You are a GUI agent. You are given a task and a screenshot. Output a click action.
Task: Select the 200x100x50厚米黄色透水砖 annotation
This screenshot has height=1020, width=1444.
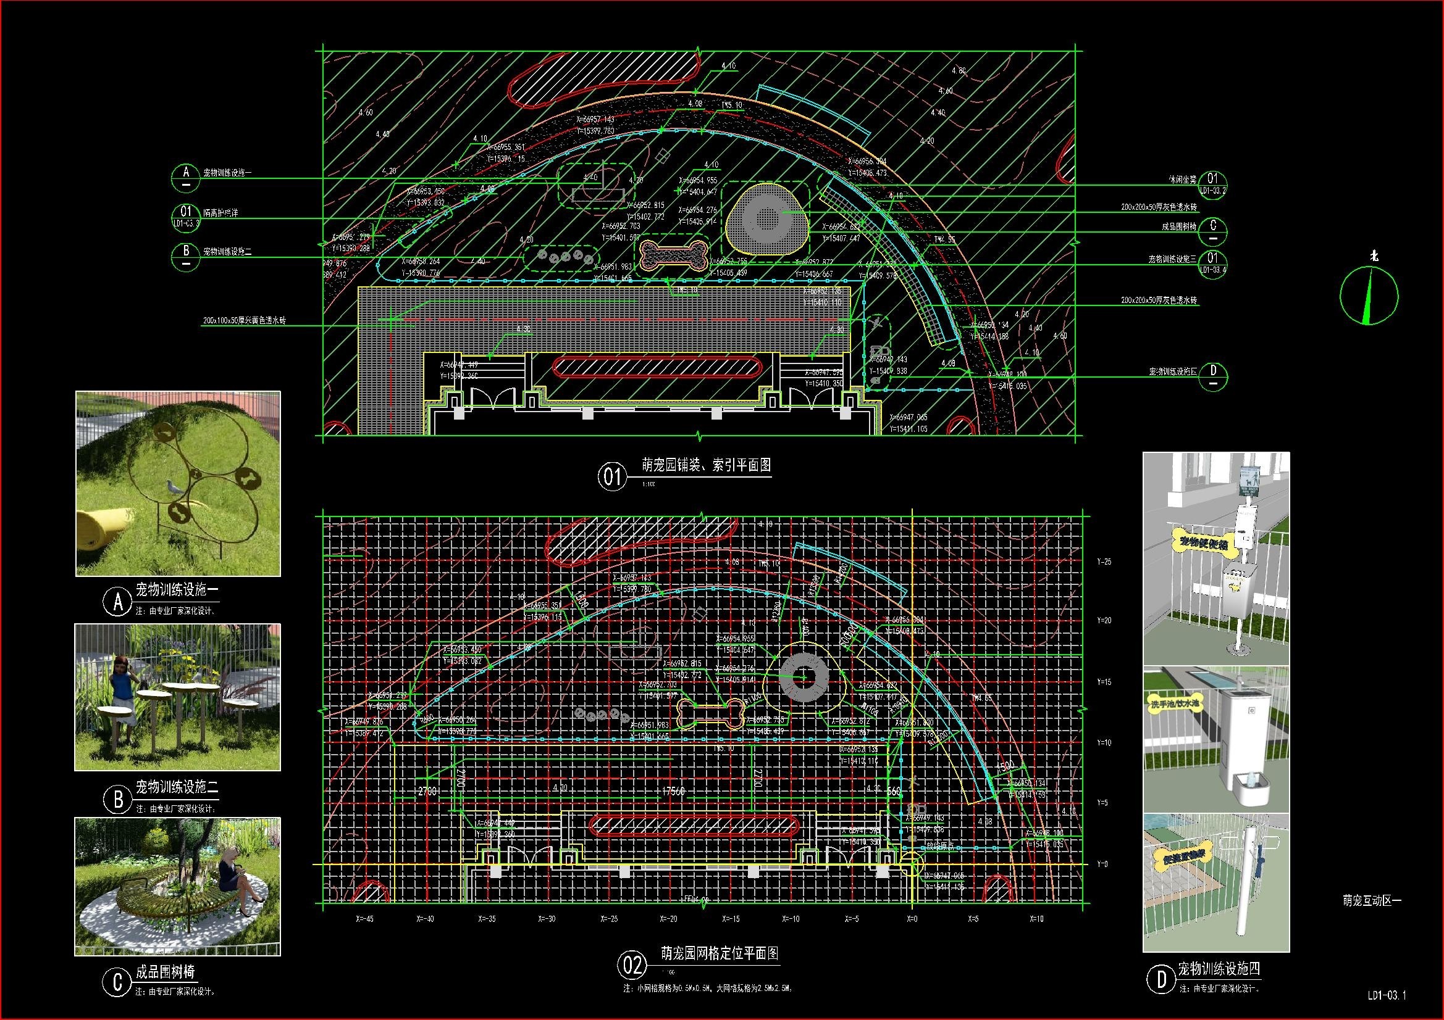(x=244, y=320)
